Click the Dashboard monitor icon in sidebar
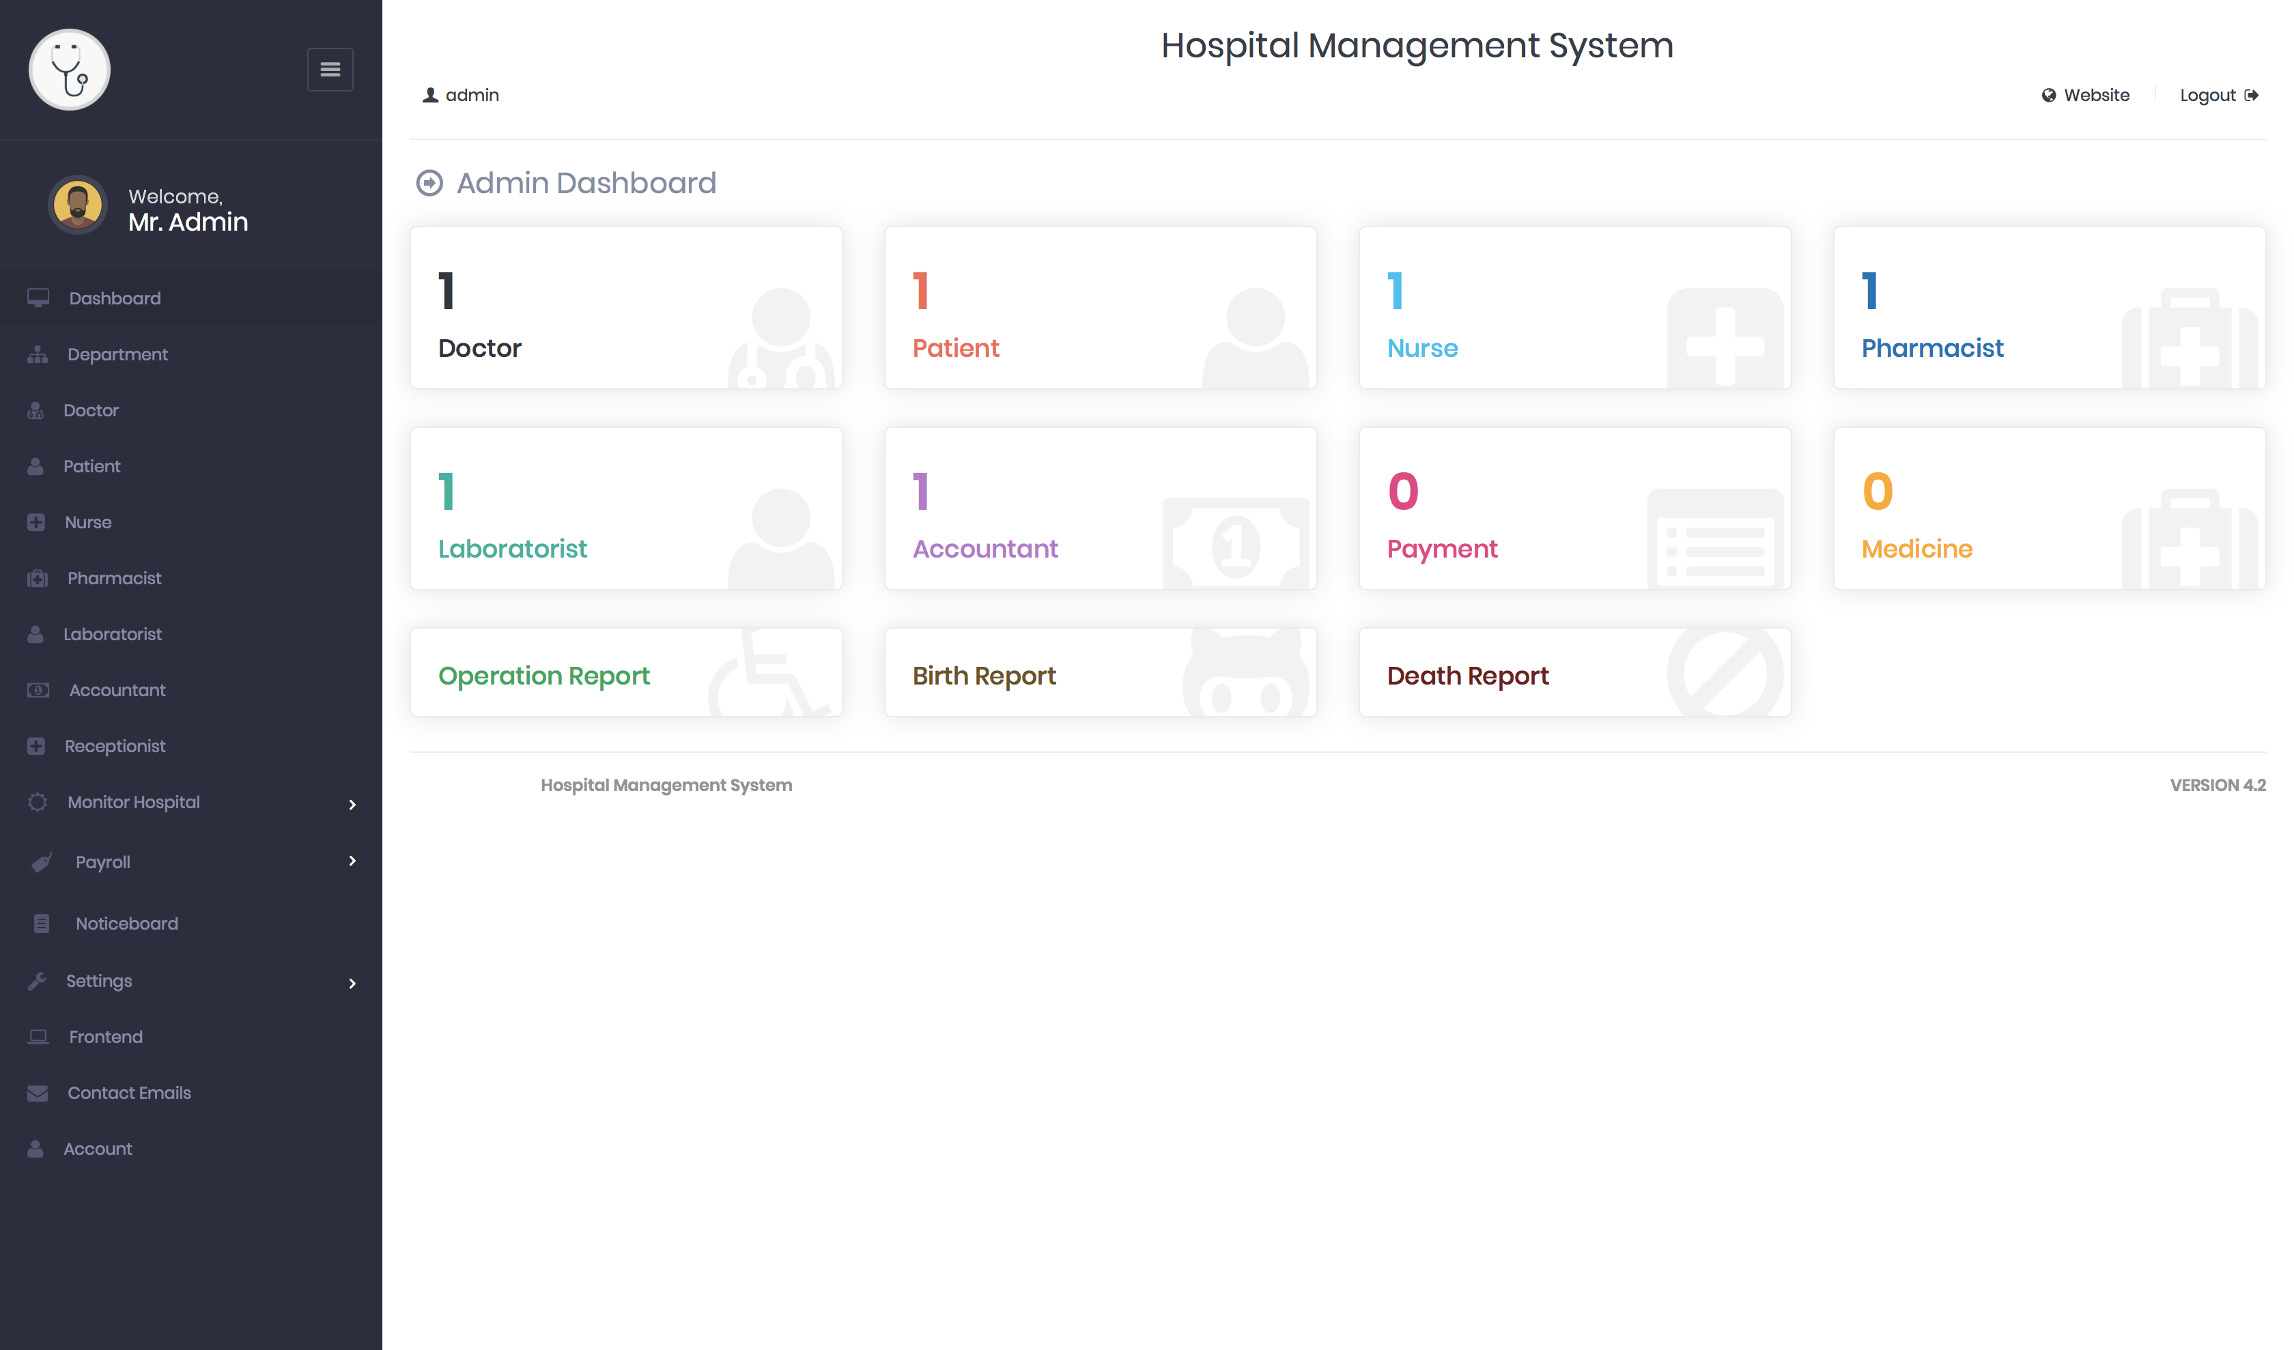Screen dimensions: 2294x1350 (x=38, y=298)
